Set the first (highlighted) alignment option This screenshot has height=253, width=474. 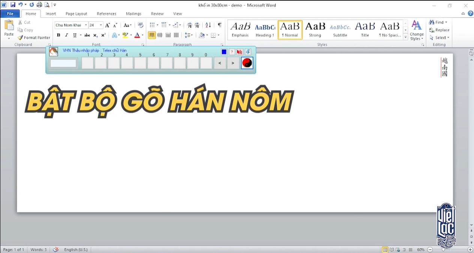pos(152,35)
